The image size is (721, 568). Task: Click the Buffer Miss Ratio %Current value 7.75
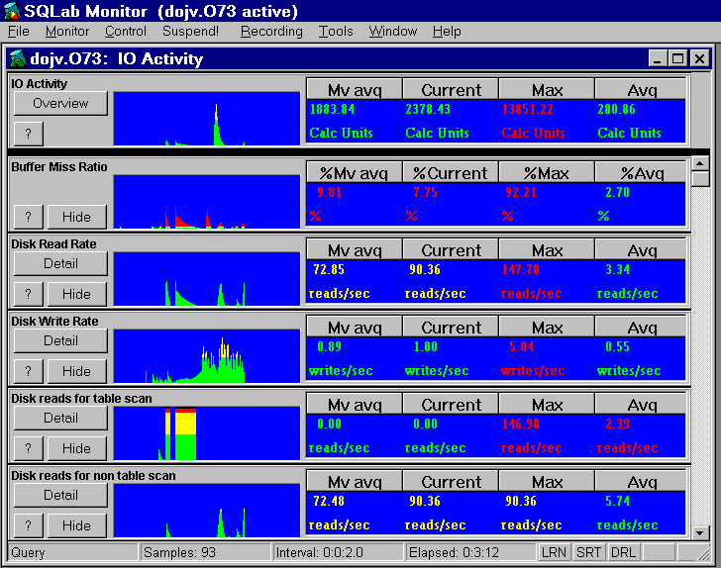click(x=425, y=192)
